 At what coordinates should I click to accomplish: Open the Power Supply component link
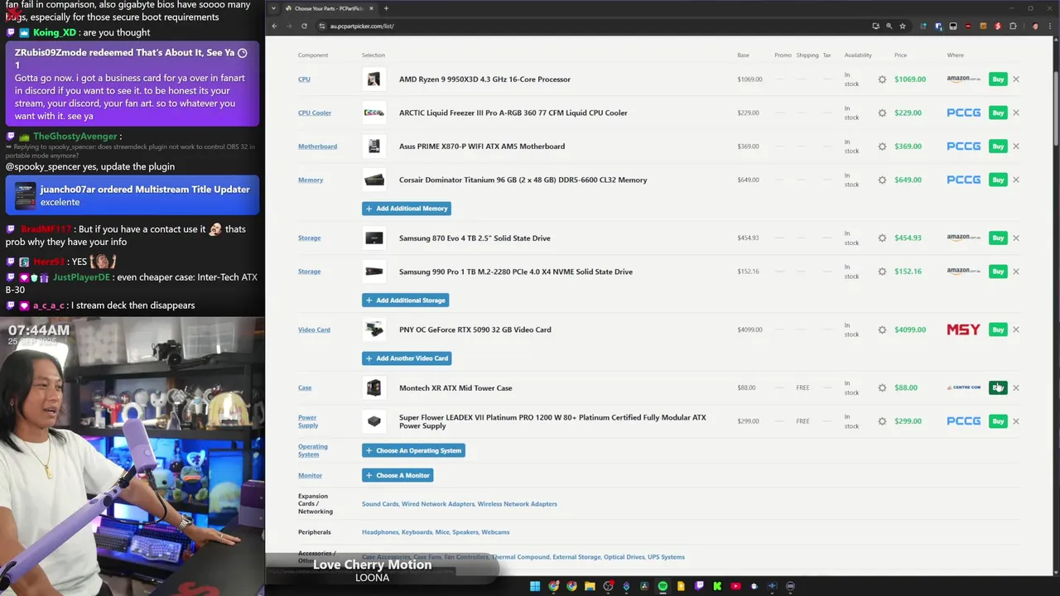tap(308, 421)
